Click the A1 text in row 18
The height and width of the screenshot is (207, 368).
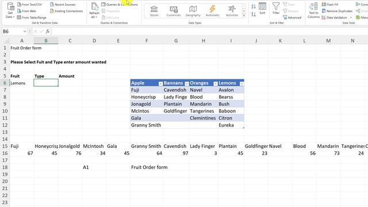(86, 167)
